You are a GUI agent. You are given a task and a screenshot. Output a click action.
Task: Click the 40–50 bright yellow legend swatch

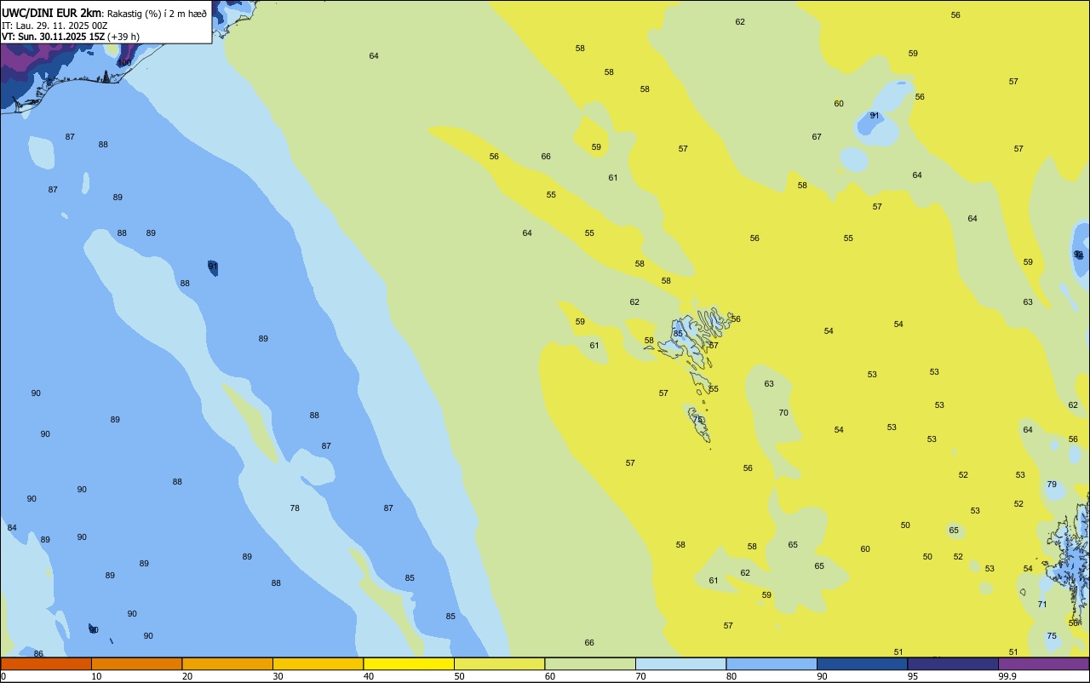click(409, 663)
